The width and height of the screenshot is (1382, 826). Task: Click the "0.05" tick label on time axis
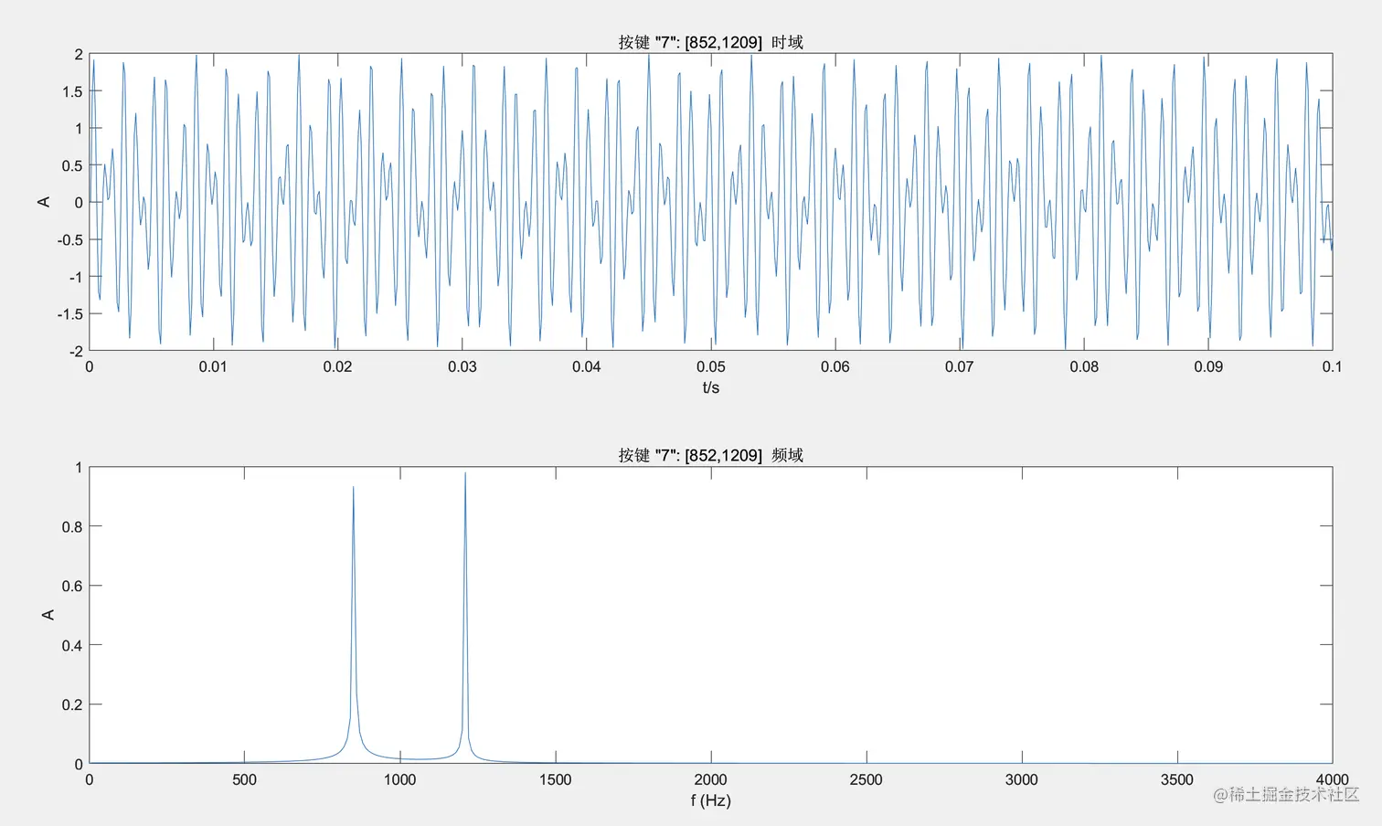tap(710, 366)
